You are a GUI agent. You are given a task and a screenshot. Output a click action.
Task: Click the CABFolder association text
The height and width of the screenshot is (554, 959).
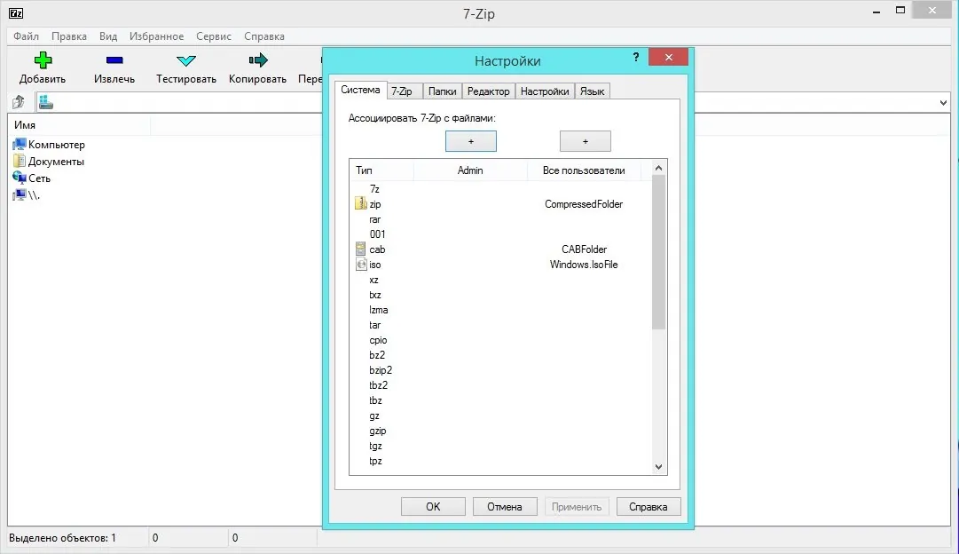[x=584, y=249]
